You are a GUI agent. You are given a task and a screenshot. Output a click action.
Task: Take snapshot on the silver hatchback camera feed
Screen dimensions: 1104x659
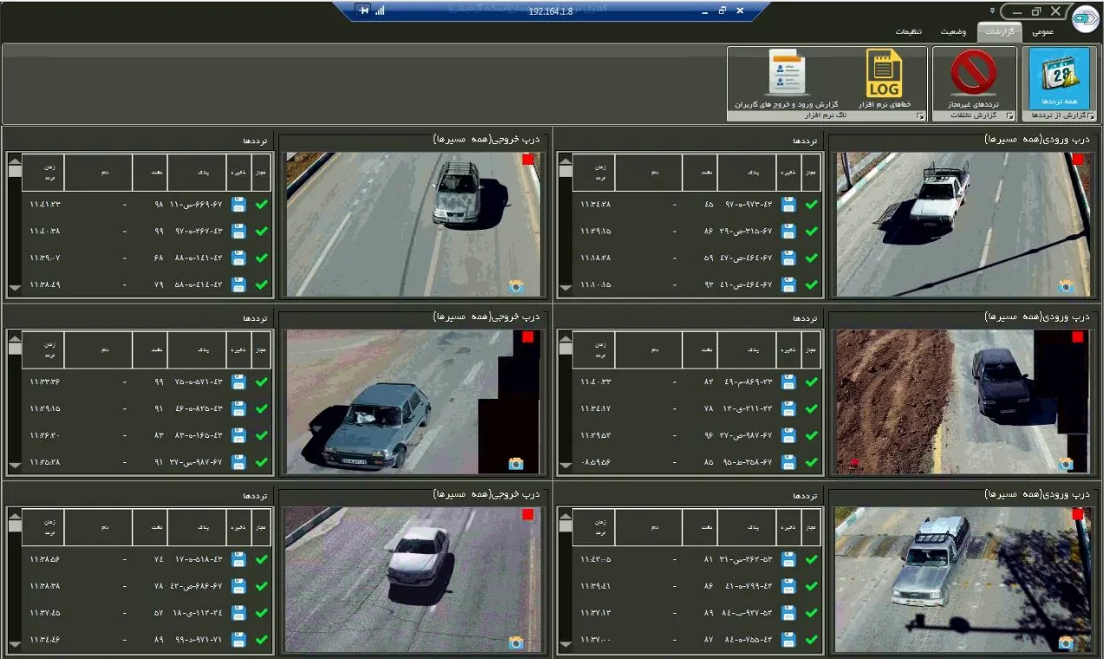(x=516, y=286)
